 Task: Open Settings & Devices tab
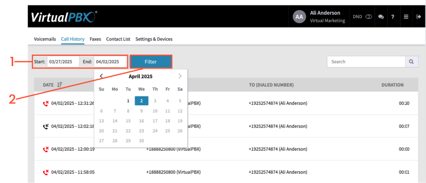(x=154, y=39)
